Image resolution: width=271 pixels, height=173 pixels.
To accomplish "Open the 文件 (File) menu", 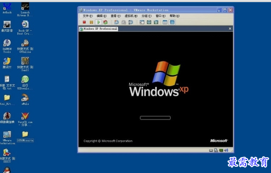I will 87,16.
